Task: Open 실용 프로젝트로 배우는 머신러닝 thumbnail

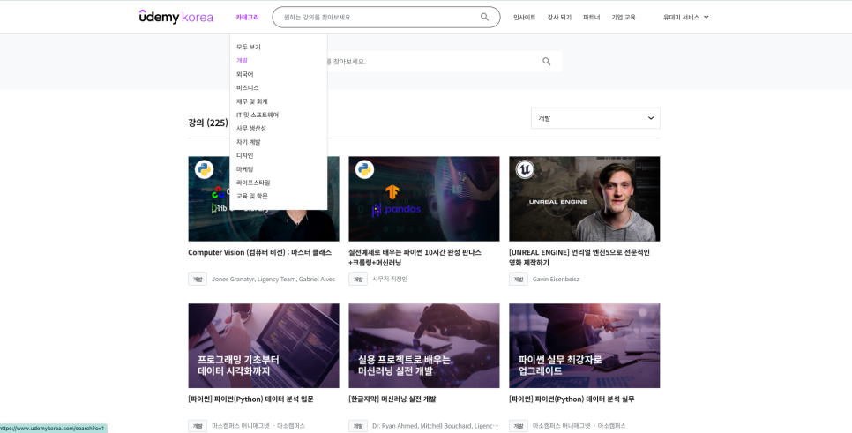Action: tap(424, 346)
